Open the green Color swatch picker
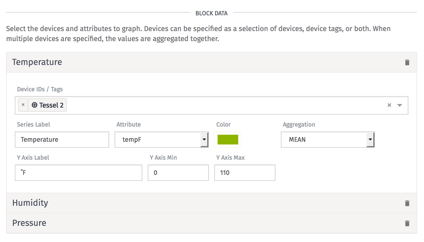Screen dimensions: 424x242 coord(228,140)
